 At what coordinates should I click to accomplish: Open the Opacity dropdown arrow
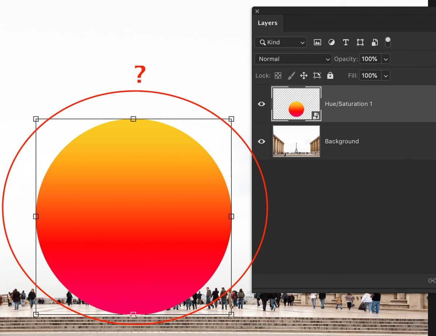385,59
